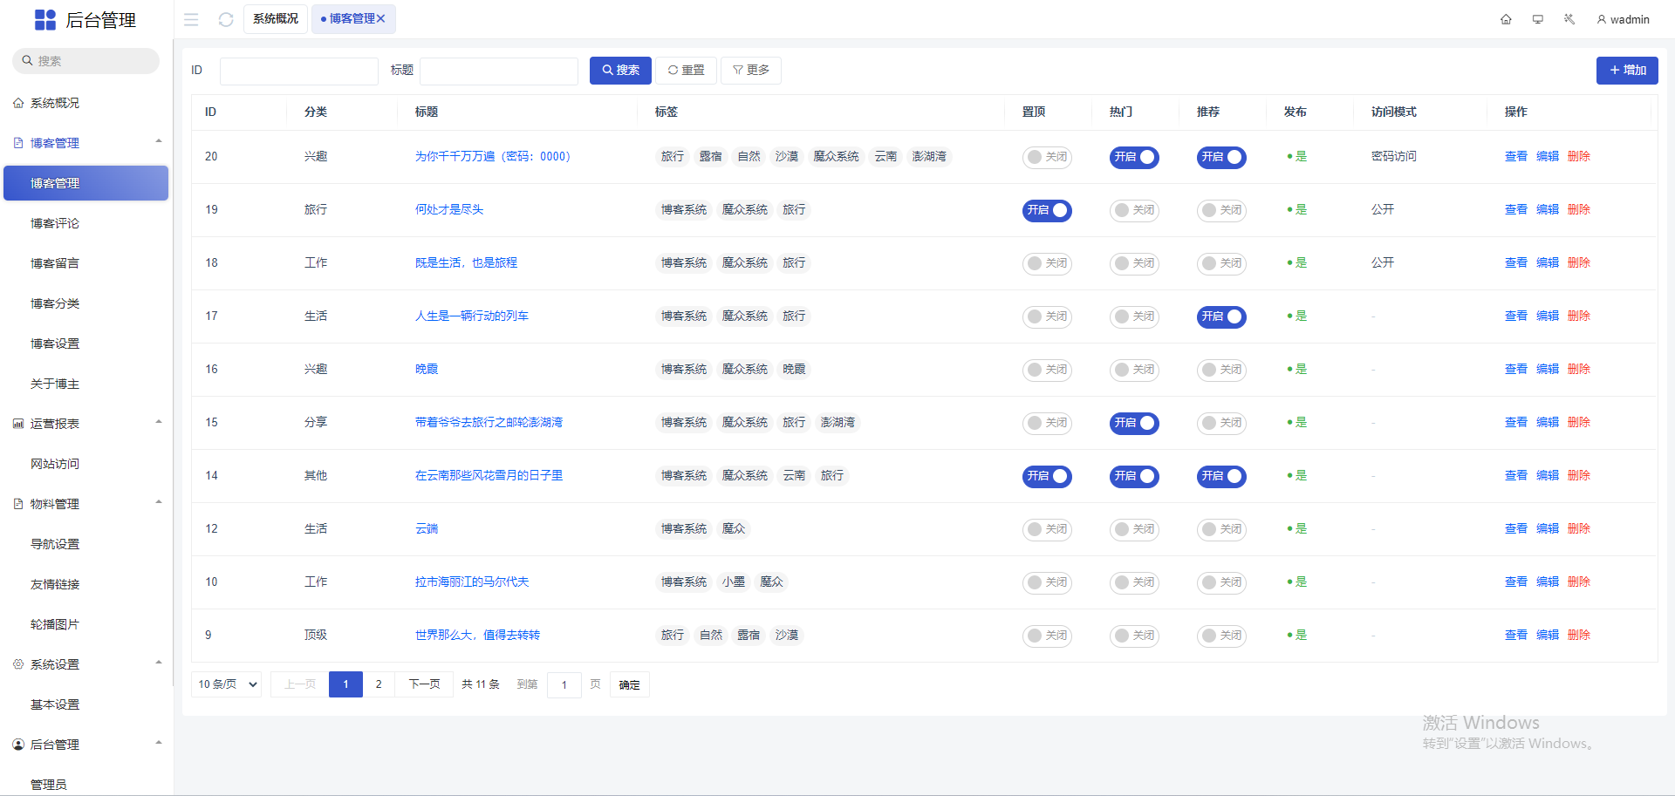The width and height of the screenshot is (1675, 796).
Task: Enable 推荐 switch for post ID 9
Action: [x=1221, y=636]
